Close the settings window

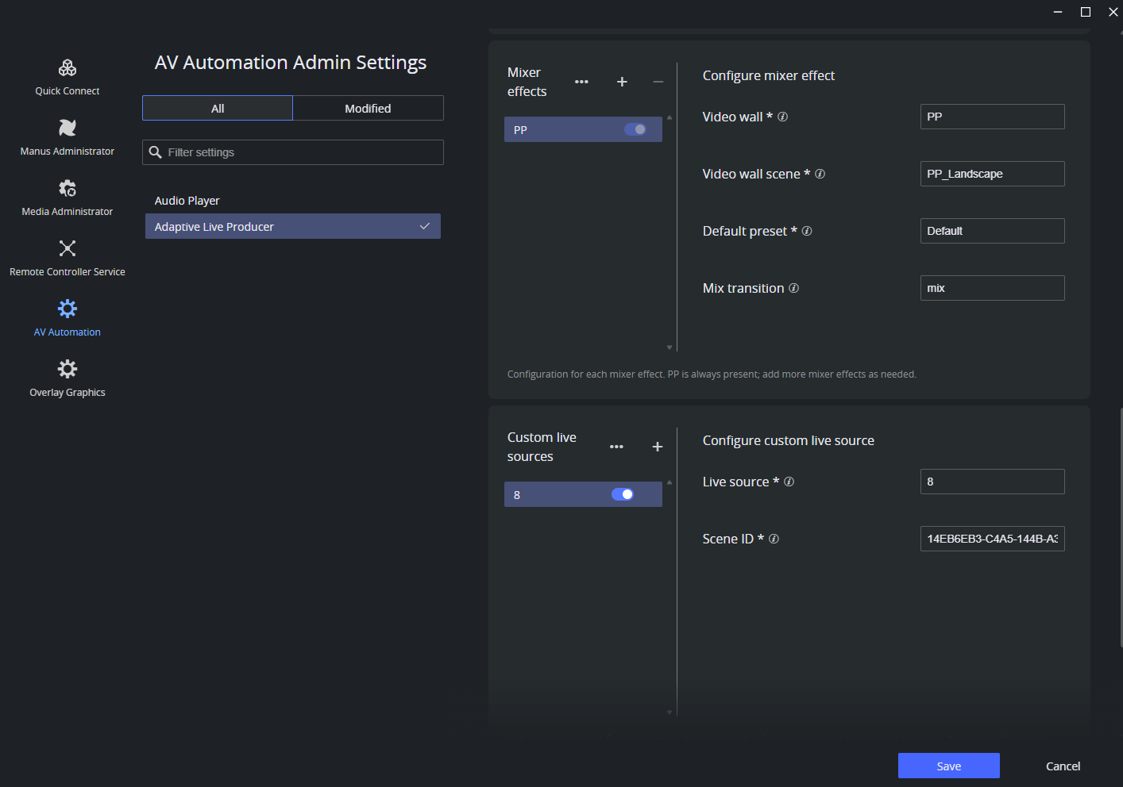(x=1113, y=12)
